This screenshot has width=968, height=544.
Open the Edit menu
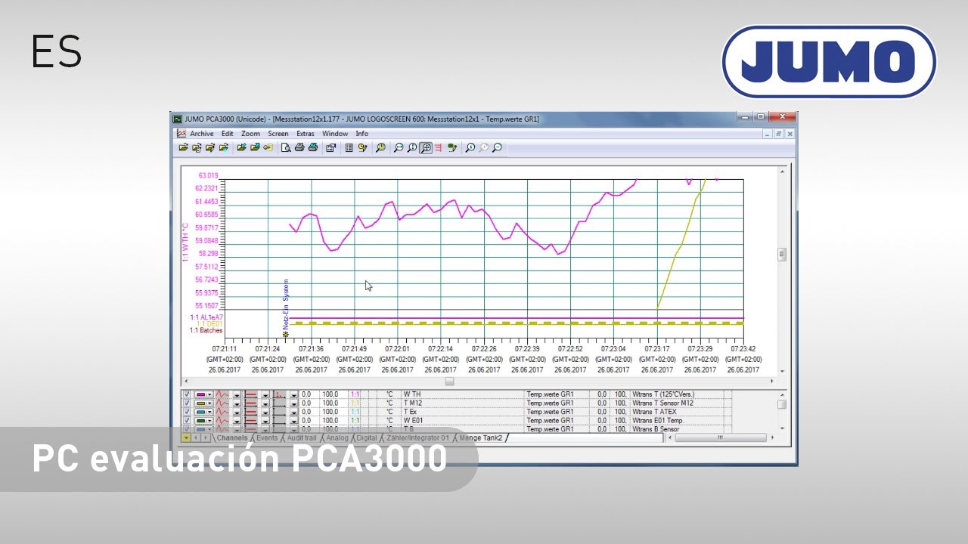pyautogui.click(x=227, y=134)
